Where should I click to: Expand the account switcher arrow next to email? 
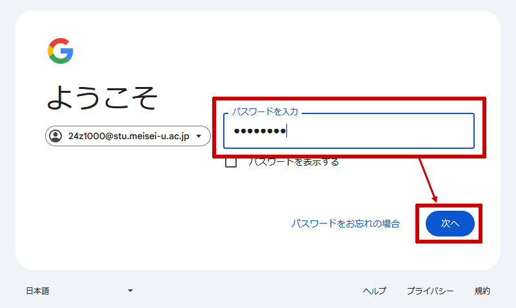point(199,136)
